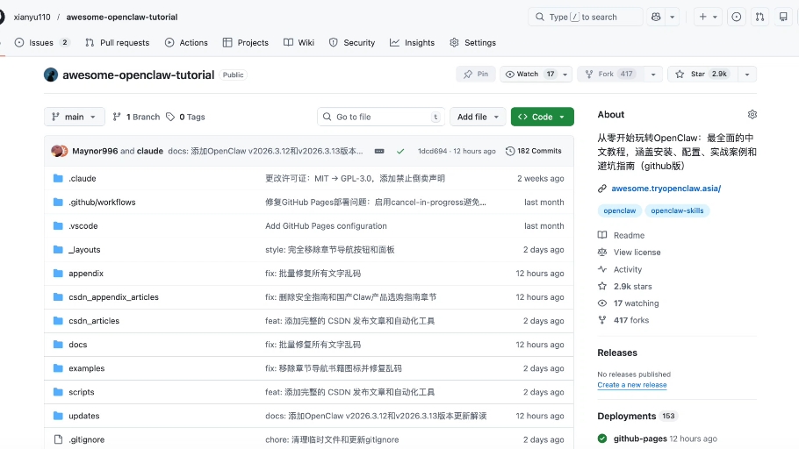Open the About settings gear icon
The width and height of the screenshot is (799, 449).
click(752, 115)
